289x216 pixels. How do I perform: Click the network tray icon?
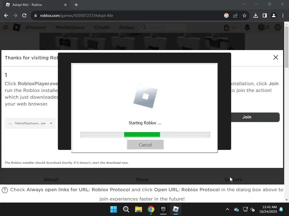click(x=246, y=209)
